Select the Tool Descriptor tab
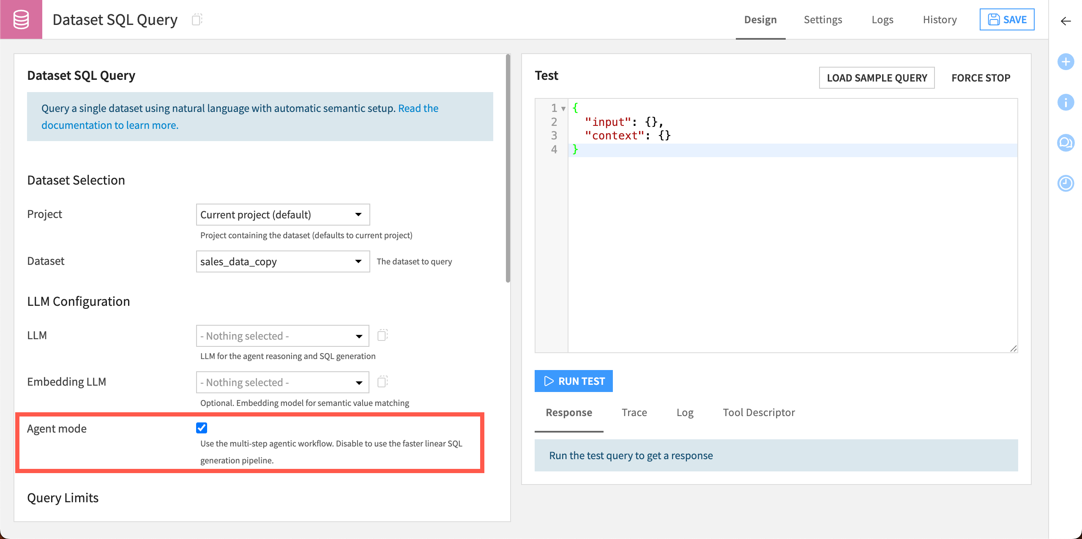The width and height of the screenshot is (1082, 539). point(759,413)
